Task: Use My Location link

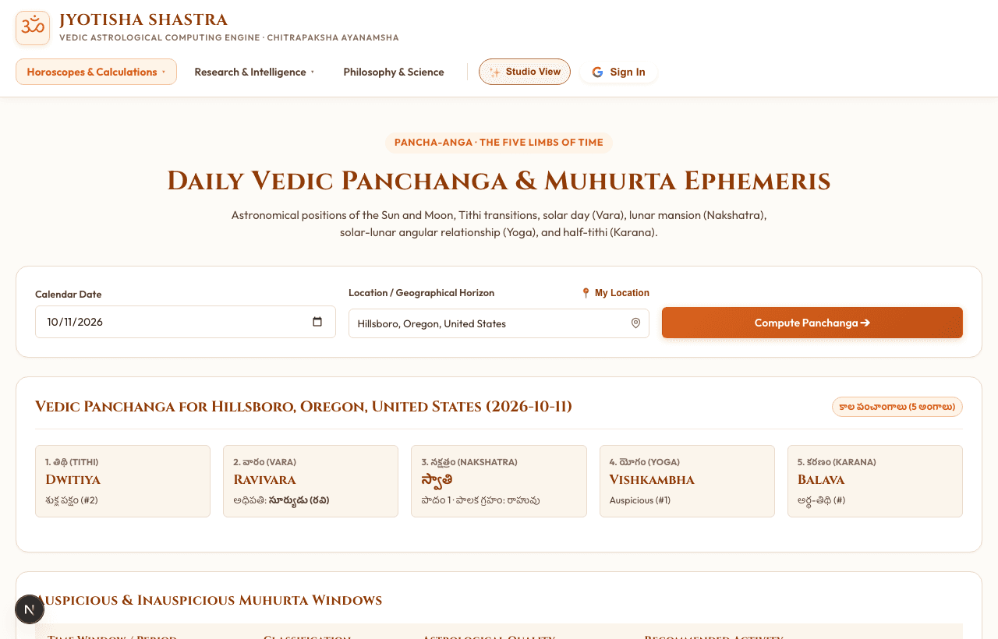Action: click(x=615, y=293)
